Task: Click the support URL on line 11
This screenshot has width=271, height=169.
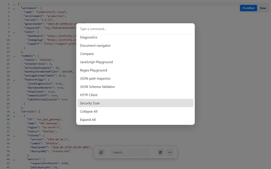Action: [60, 44]
